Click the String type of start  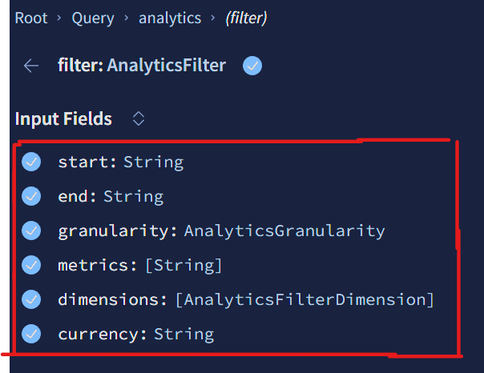coord(153,162)
